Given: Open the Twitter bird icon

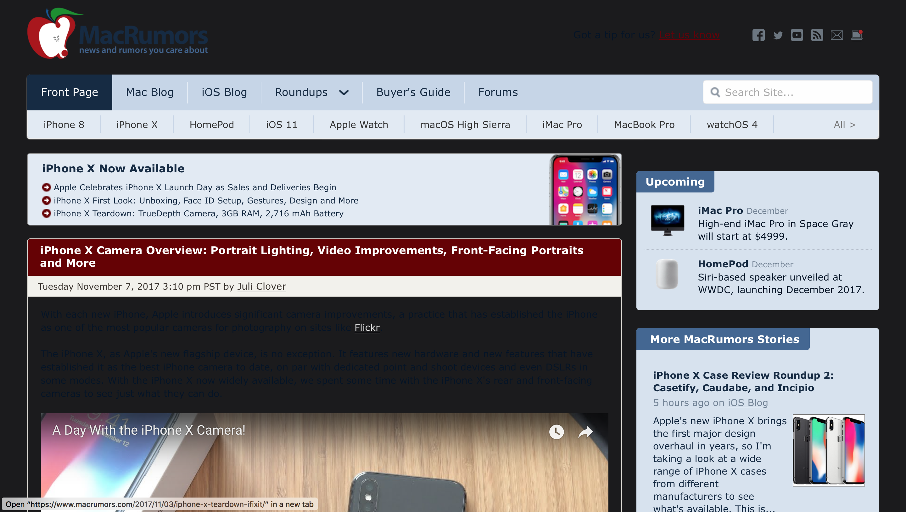Looking at the screenshot, I should 778,35.
